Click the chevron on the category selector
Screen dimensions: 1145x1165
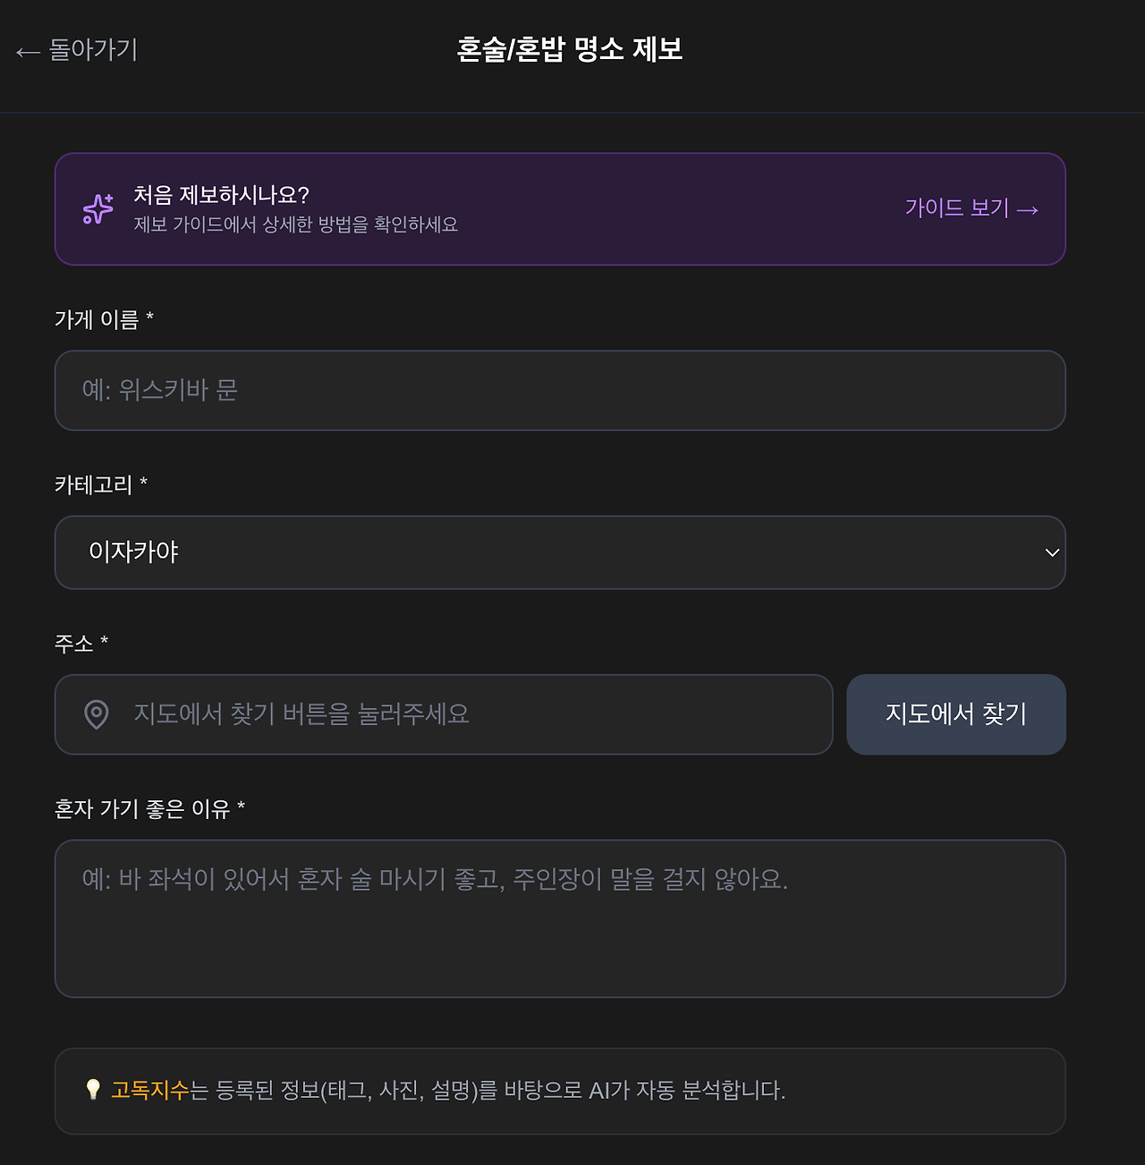coord(1052,553)
